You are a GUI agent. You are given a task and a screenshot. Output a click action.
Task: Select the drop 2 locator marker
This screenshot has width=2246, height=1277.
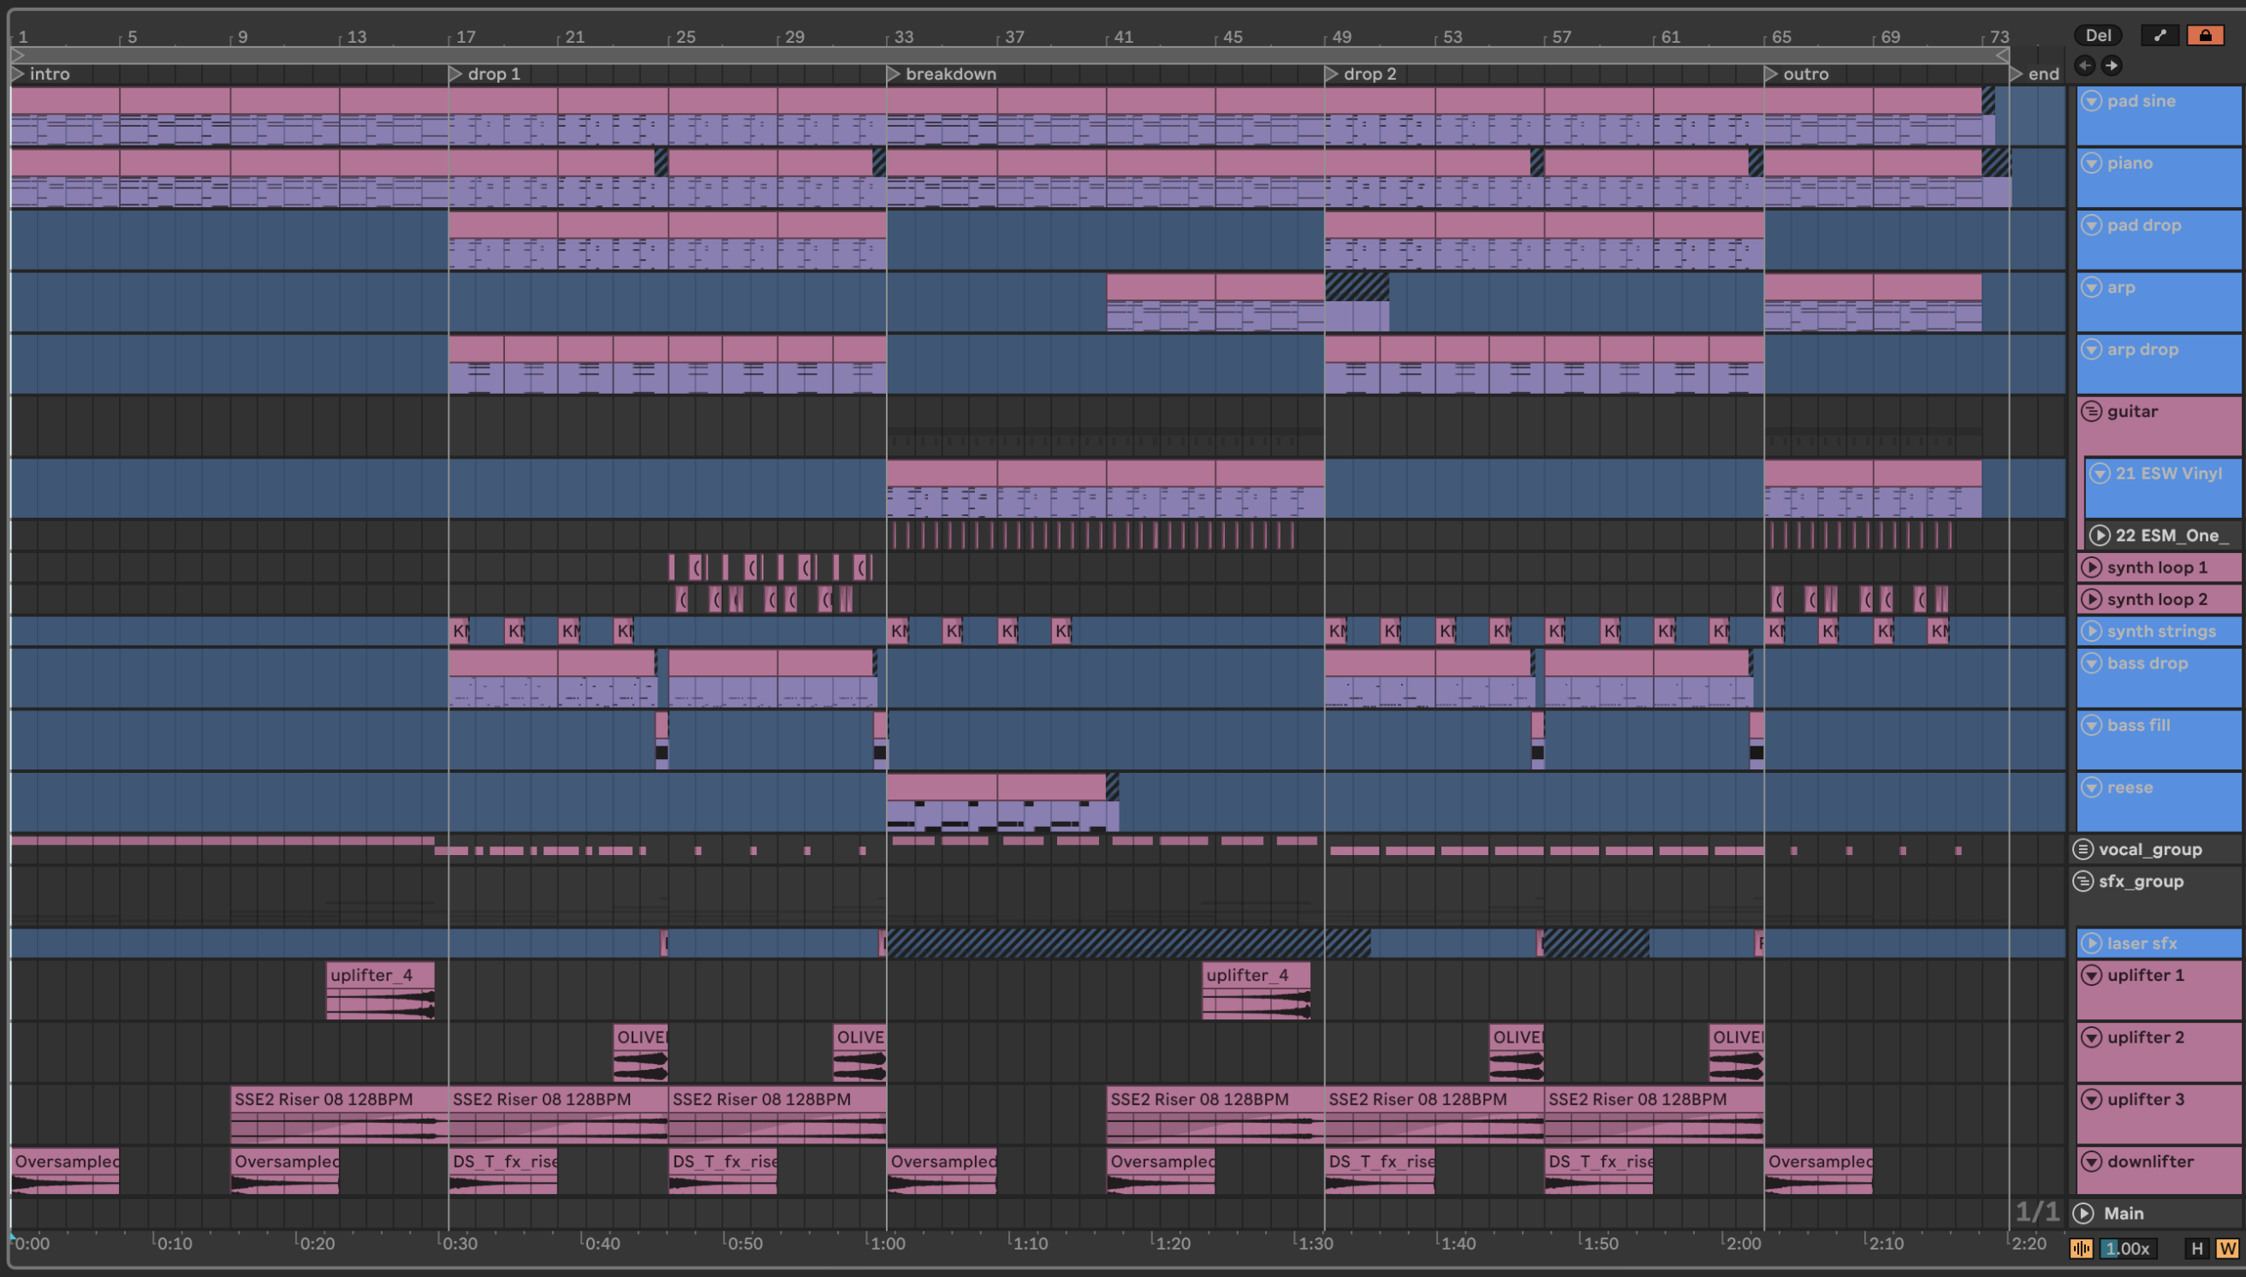click(x=1331, y=74)
